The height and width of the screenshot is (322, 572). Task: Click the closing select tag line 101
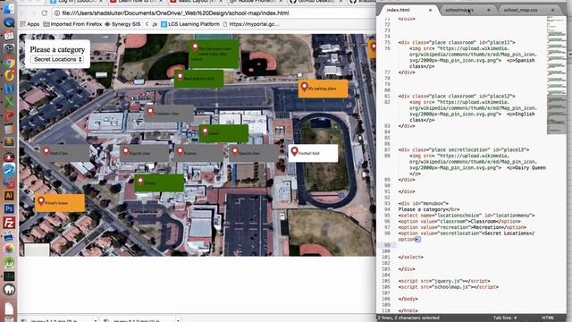(411, 257)
